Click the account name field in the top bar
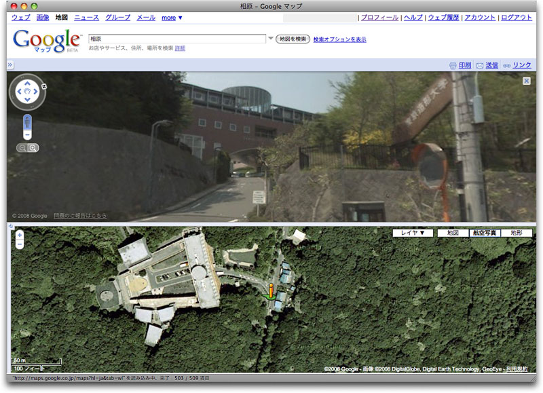This screenshot has width=543, height=393. click(320, 18)
